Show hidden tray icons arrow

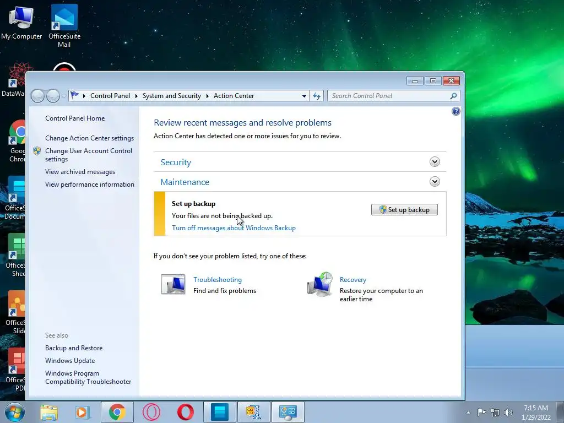point(468,413)
